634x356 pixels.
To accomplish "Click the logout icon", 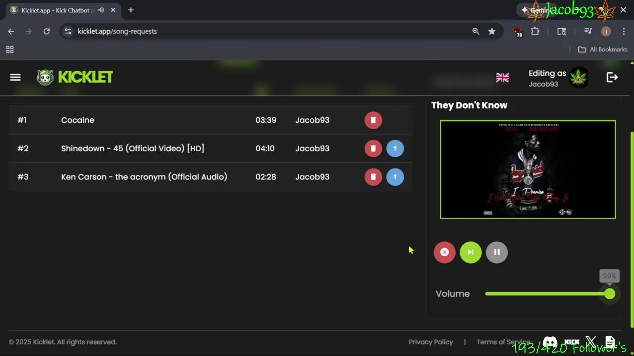I will coord(612,77).
